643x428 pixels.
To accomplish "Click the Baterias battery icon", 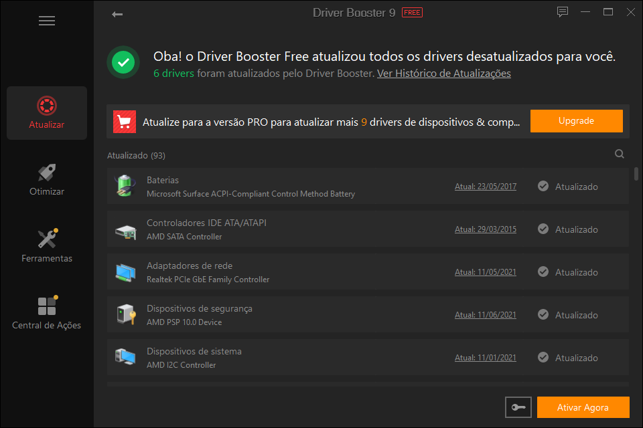I will (125, 185).
